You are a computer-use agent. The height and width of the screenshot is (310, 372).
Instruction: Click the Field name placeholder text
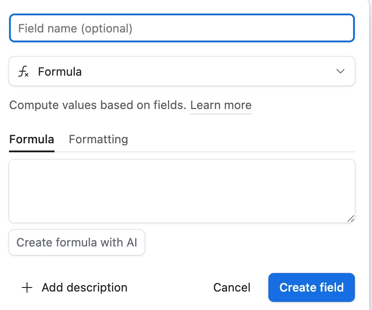pos(75,28)
